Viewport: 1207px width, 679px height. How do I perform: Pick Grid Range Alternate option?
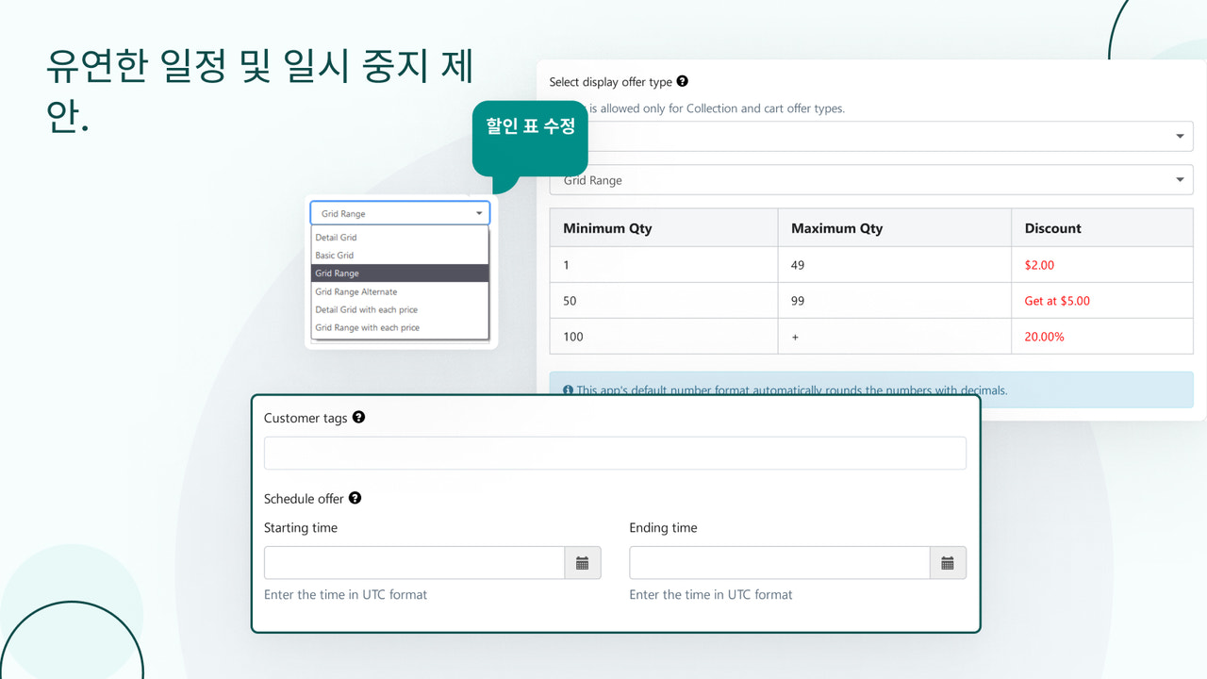coord(400,291)
